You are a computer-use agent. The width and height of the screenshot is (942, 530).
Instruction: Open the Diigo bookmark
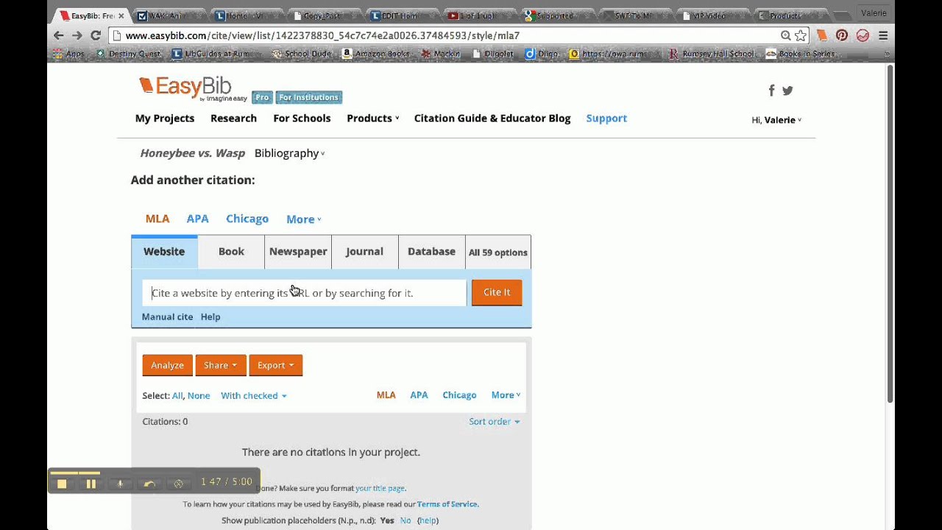coord(541,54)
